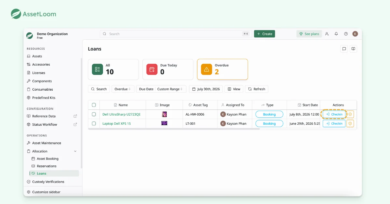The width and height of the screenshot is (390, 204).
Task: Open the Overdue filter dropdown
Action: tap(123, 89)
